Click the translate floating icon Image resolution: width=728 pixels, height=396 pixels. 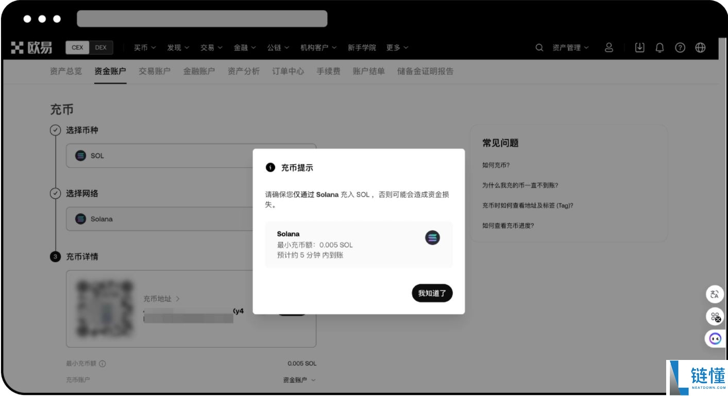(x=715, y=295)
